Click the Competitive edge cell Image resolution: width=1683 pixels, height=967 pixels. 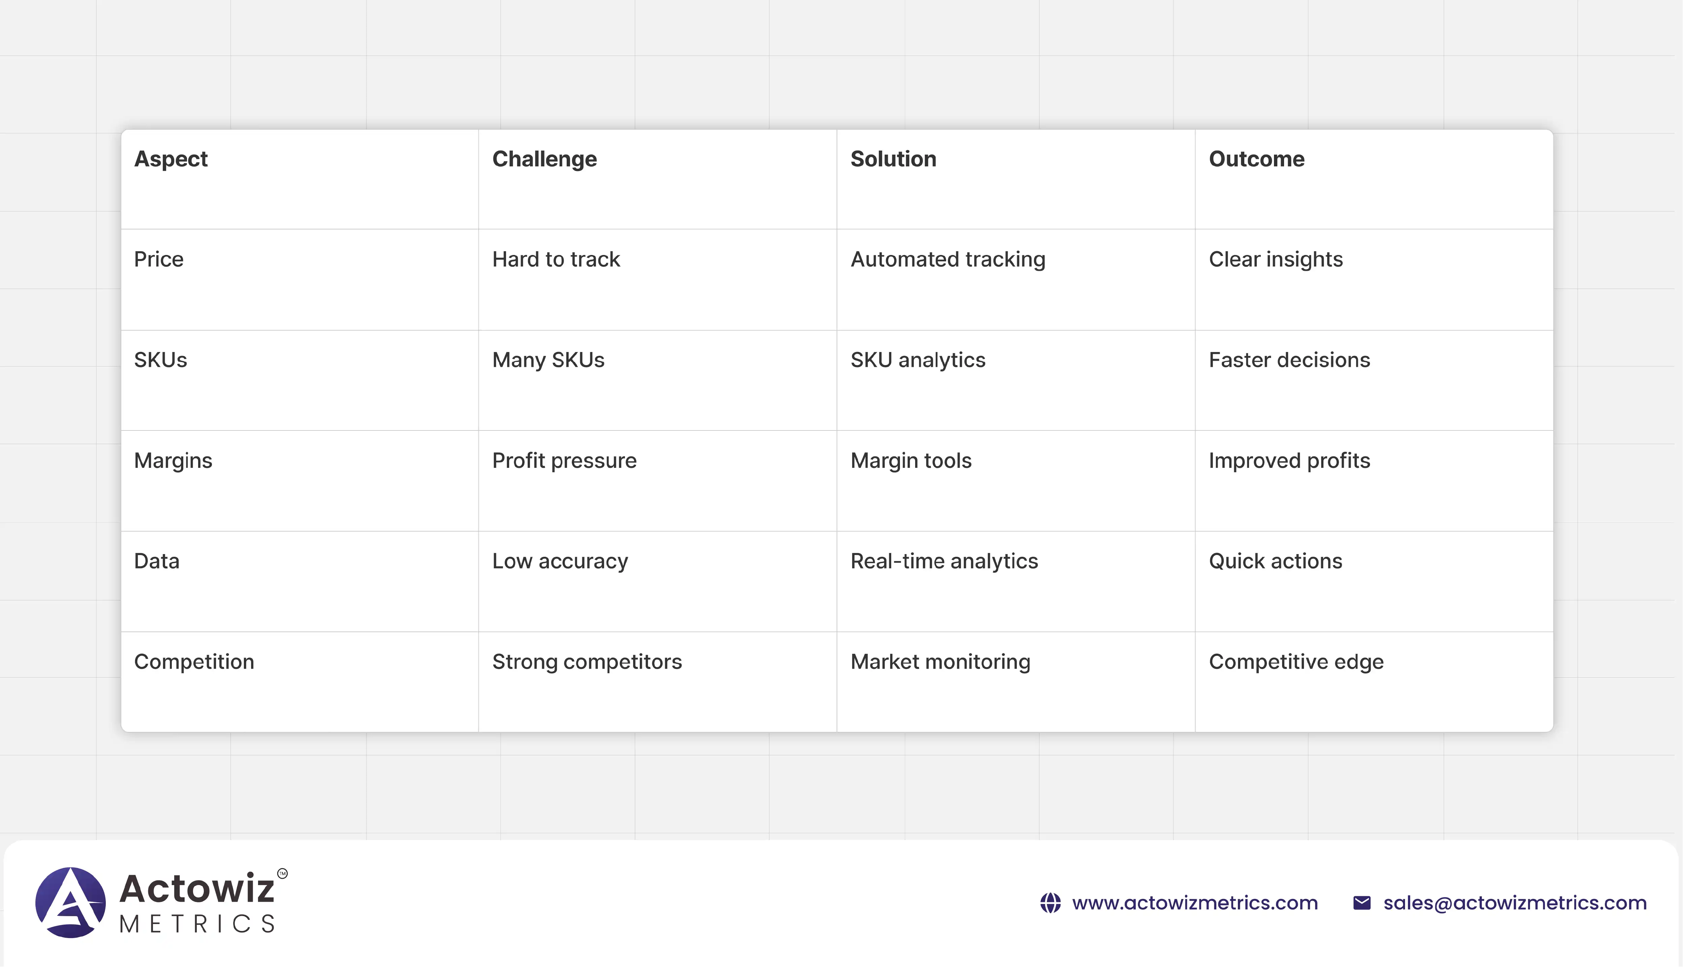(1296, 662)
